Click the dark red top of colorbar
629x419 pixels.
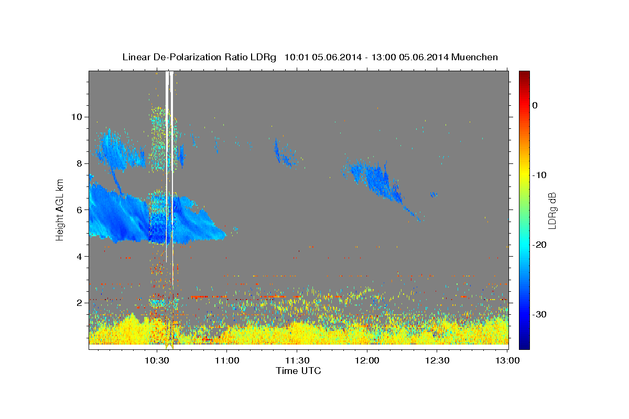[524, 74]
